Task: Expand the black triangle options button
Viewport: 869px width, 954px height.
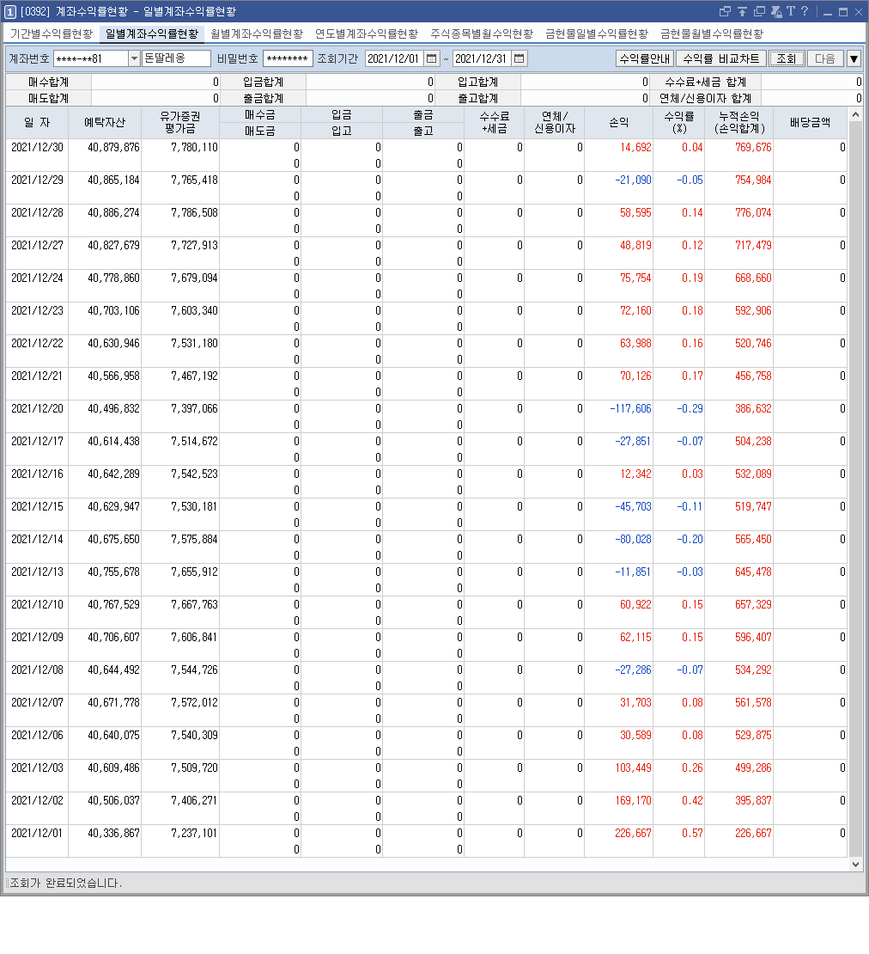Action: tap(854, 58)
